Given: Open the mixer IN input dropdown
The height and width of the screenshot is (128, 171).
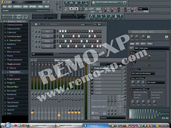Looking at the screenshot, I should point(113,64).
